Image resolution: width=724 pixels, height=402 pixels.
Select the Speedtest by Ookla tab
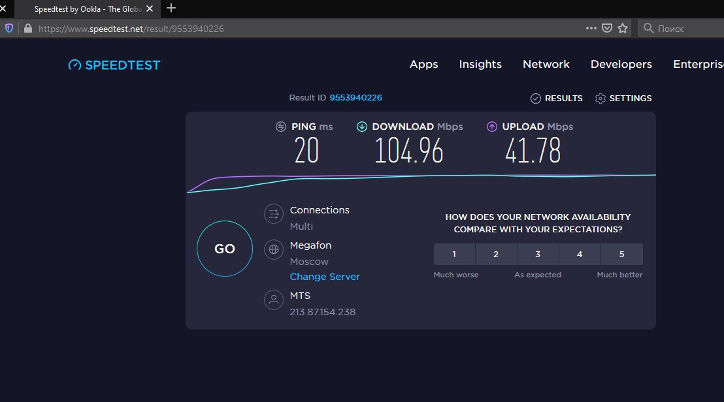coord(88,8)
